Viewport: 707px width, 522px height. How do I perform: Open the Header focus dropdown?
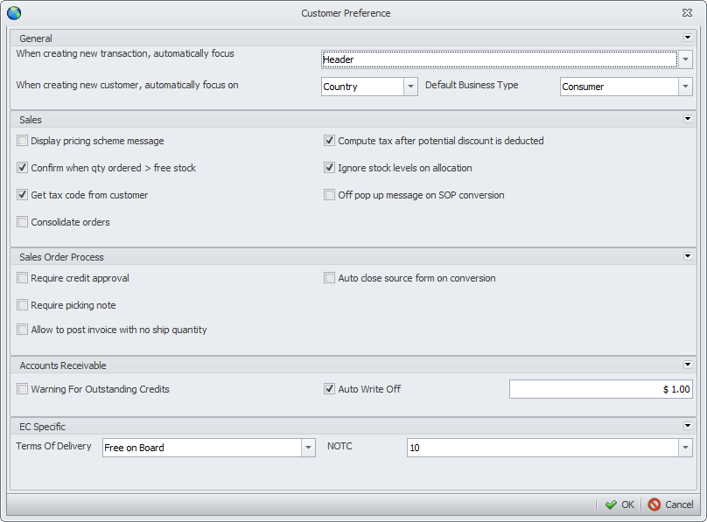[x=686, y=59]
